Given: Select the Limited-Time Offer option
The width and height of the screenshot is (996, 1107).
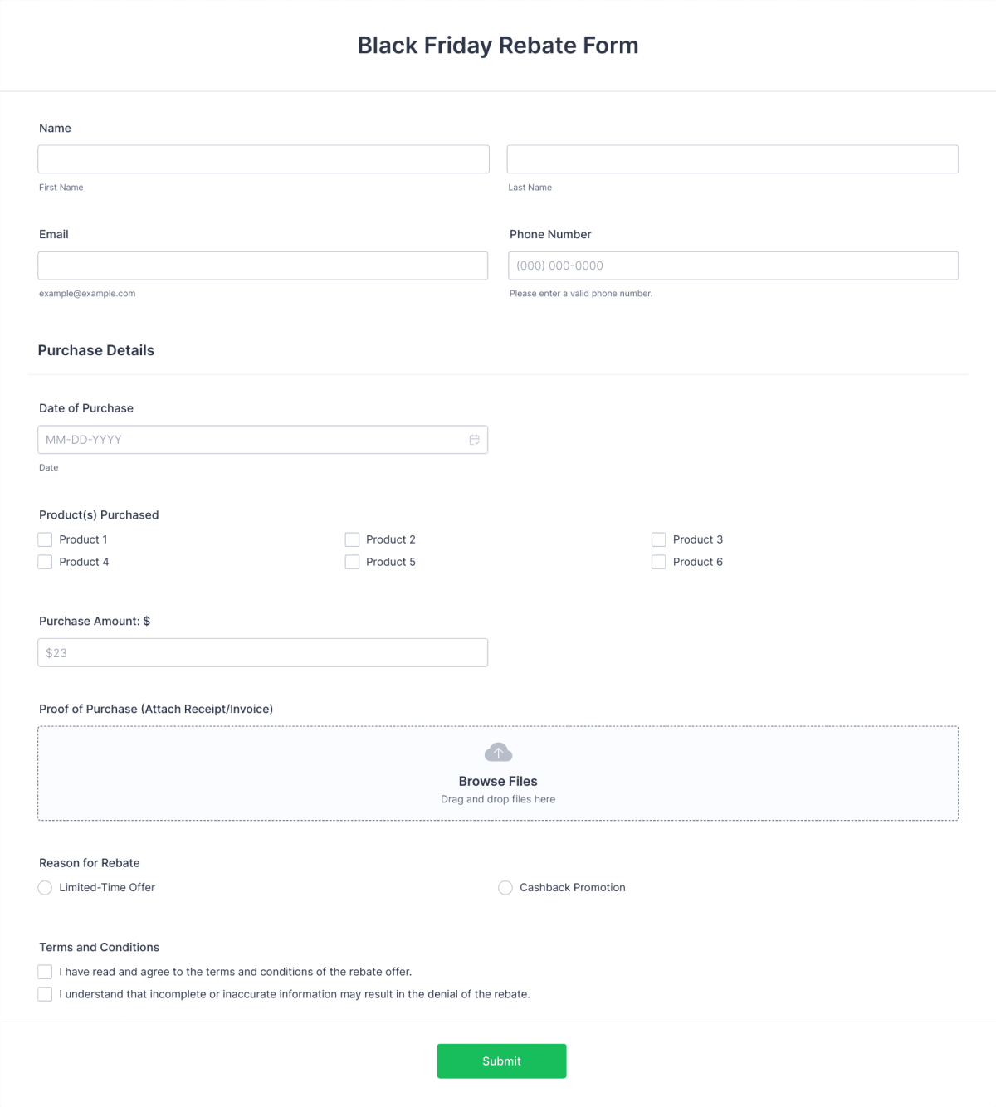Looking at the screenshot, I should pos(45,887).
